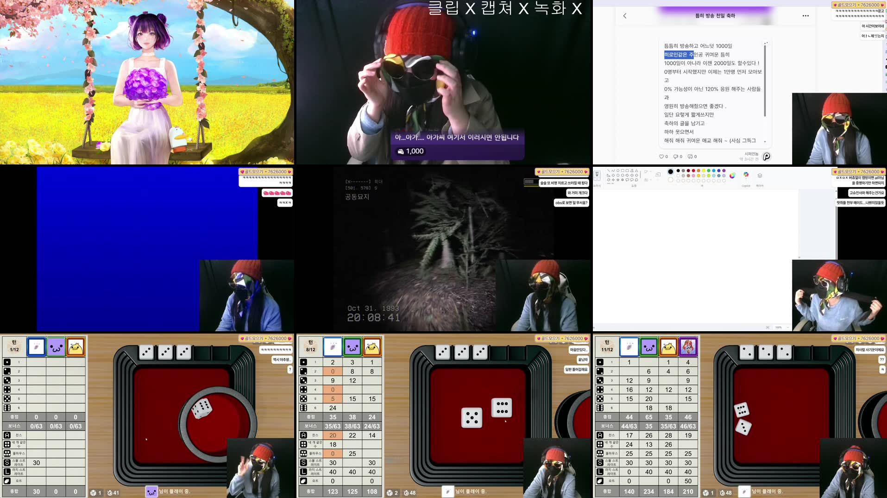Switch to Color 2 in Paint's palette
This screenshot has height=498, width=887.
pos(671,180)
